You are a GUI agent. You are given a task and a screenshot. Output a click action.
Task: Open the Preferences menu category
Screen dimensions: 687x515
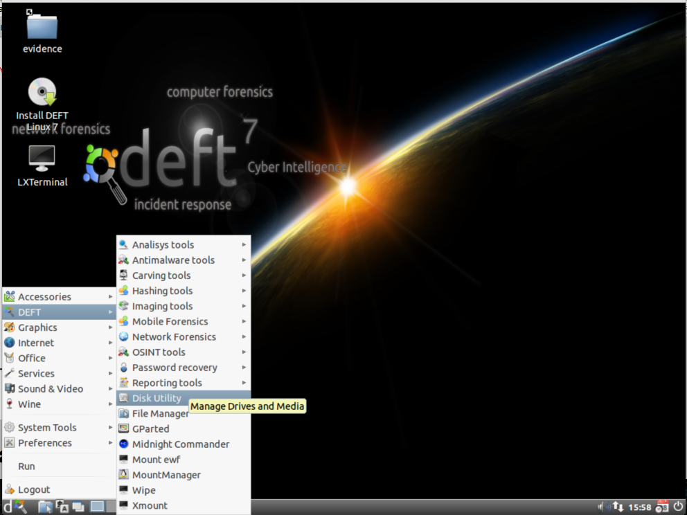click(x=59, y=443)
